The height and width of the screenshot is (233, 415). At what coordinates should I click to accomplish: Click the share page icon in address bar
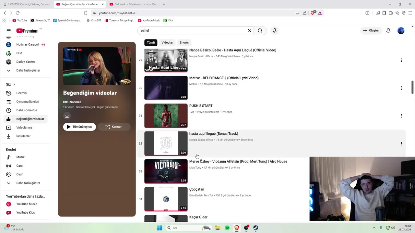click(305, 13)
